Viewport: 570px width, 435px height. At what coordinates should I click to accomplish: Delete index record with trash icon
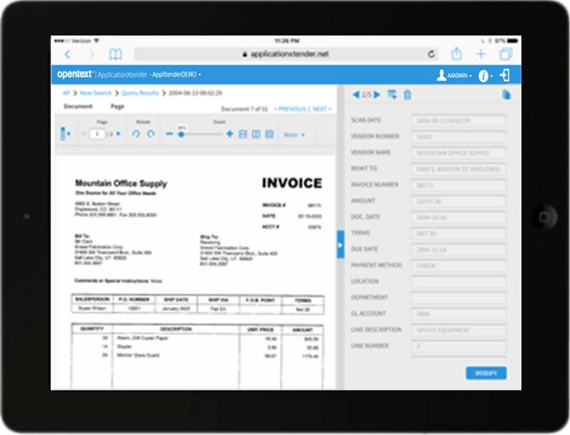point(407,95)
